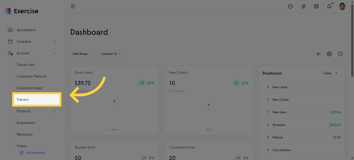Open the New Clients This Month selector
The height and width of the screenshot is (160, 354).
tap(178, 91)
